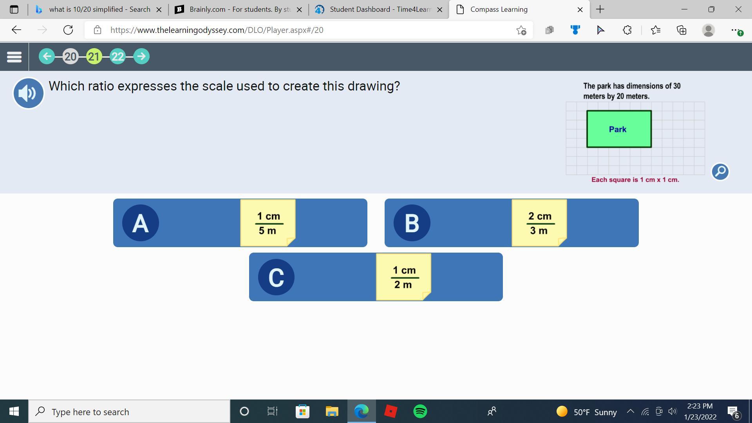Add this page to favorites star

click(x=521, y=30)
